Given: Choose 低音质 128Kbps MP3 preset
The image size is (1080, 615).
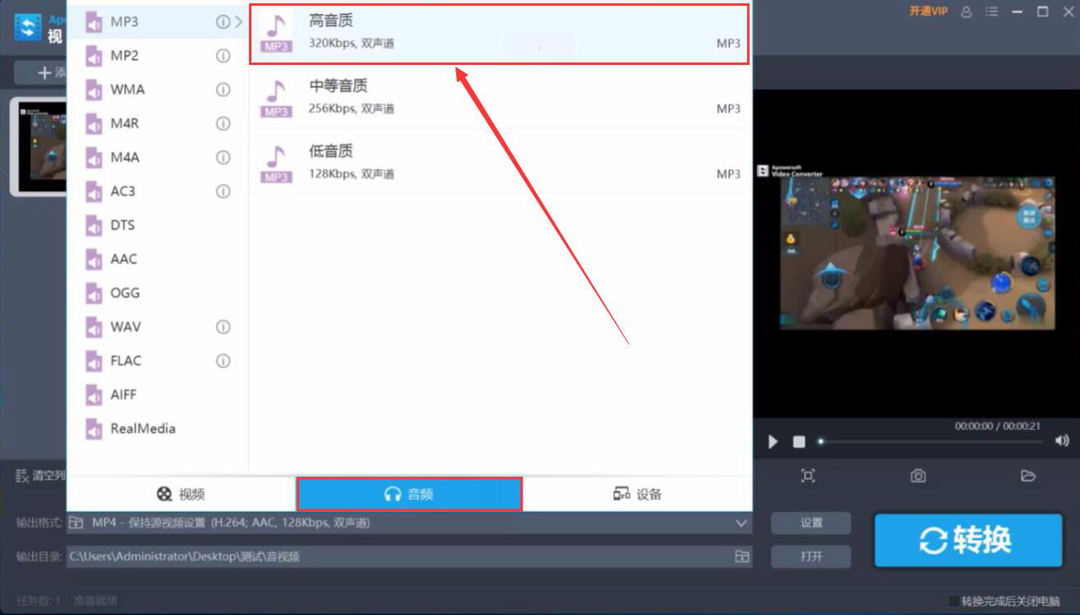Looking at the screenshot, I should 500,162.
